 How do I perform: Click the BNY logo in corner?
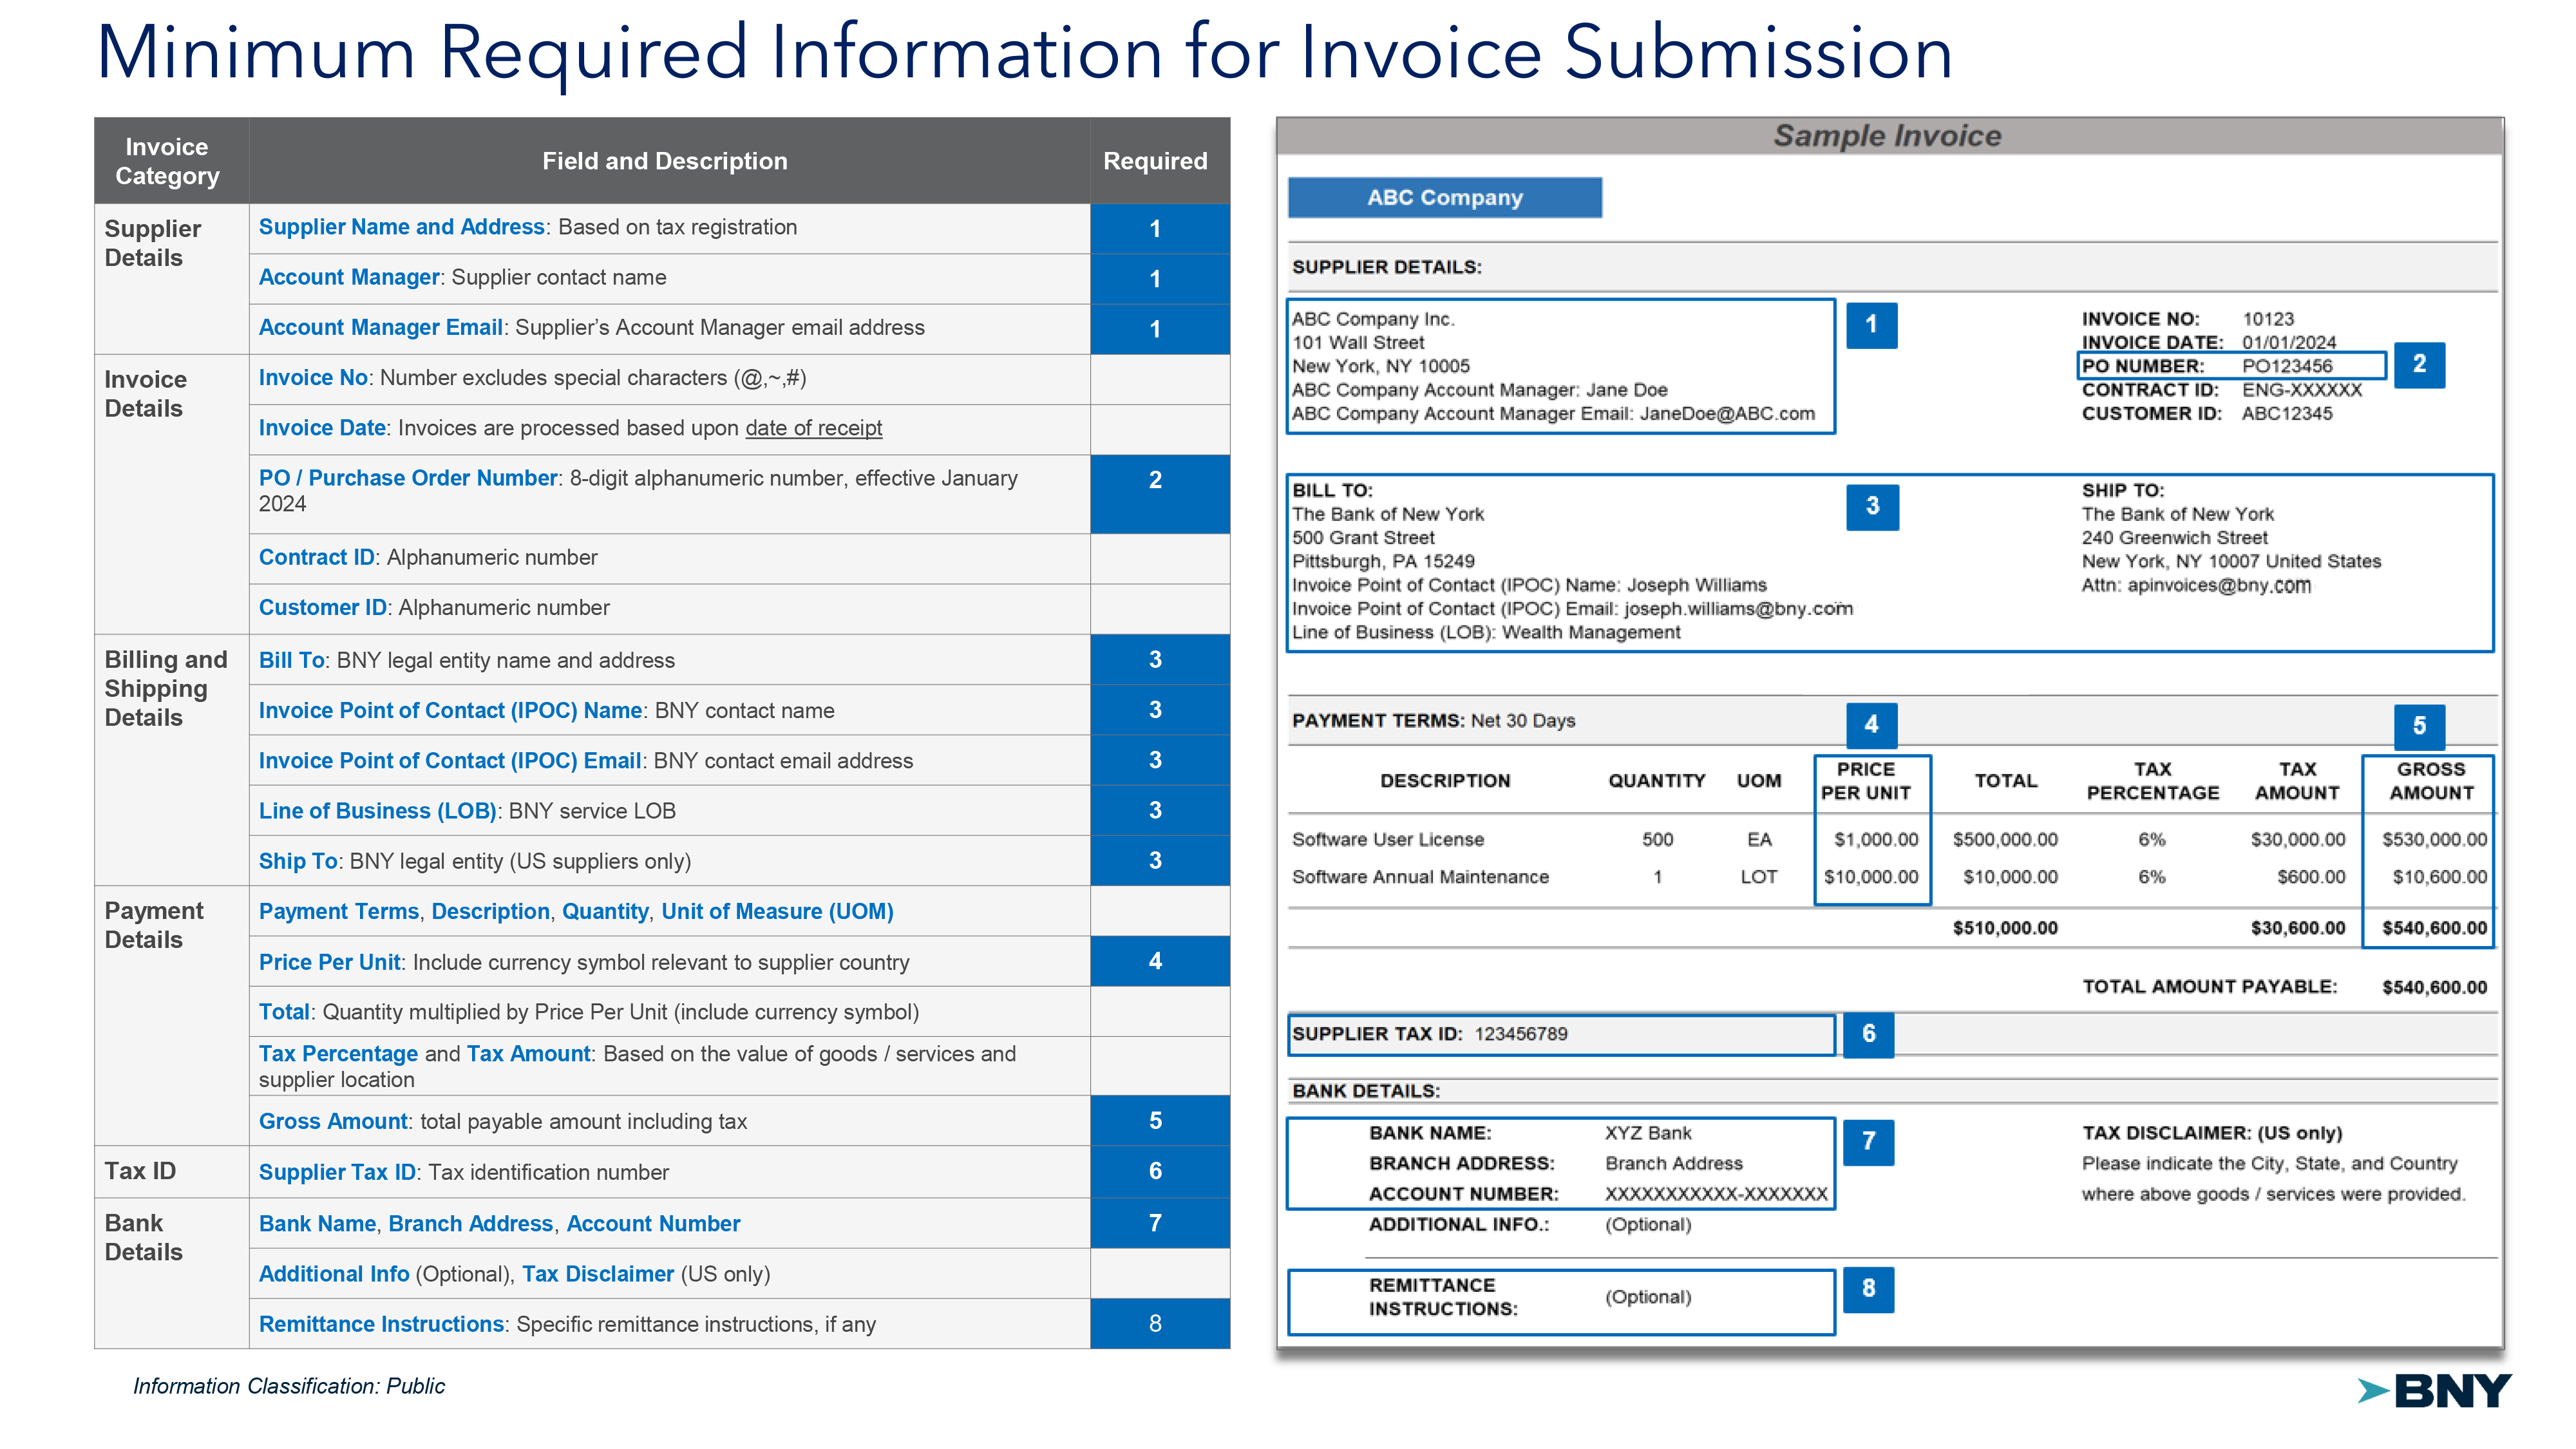pos(2436,1390)
